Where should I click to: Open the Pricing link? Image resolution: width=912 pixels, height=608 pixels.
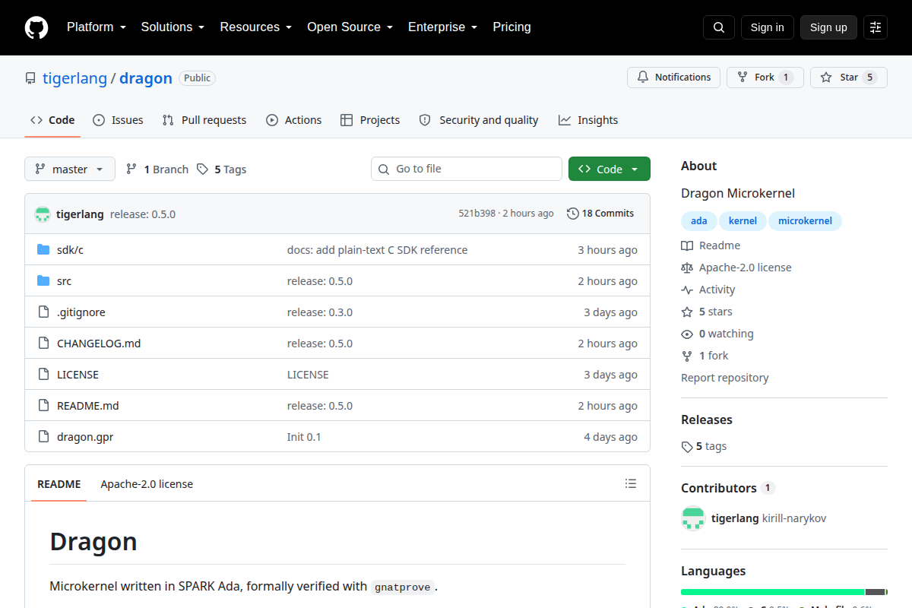click(x=511, y=27)
